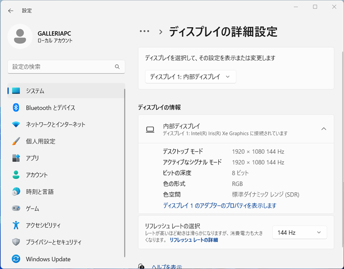Click the search magnifier icon
The width and height of the screenshot is (344, 269).
coord(117,67)
